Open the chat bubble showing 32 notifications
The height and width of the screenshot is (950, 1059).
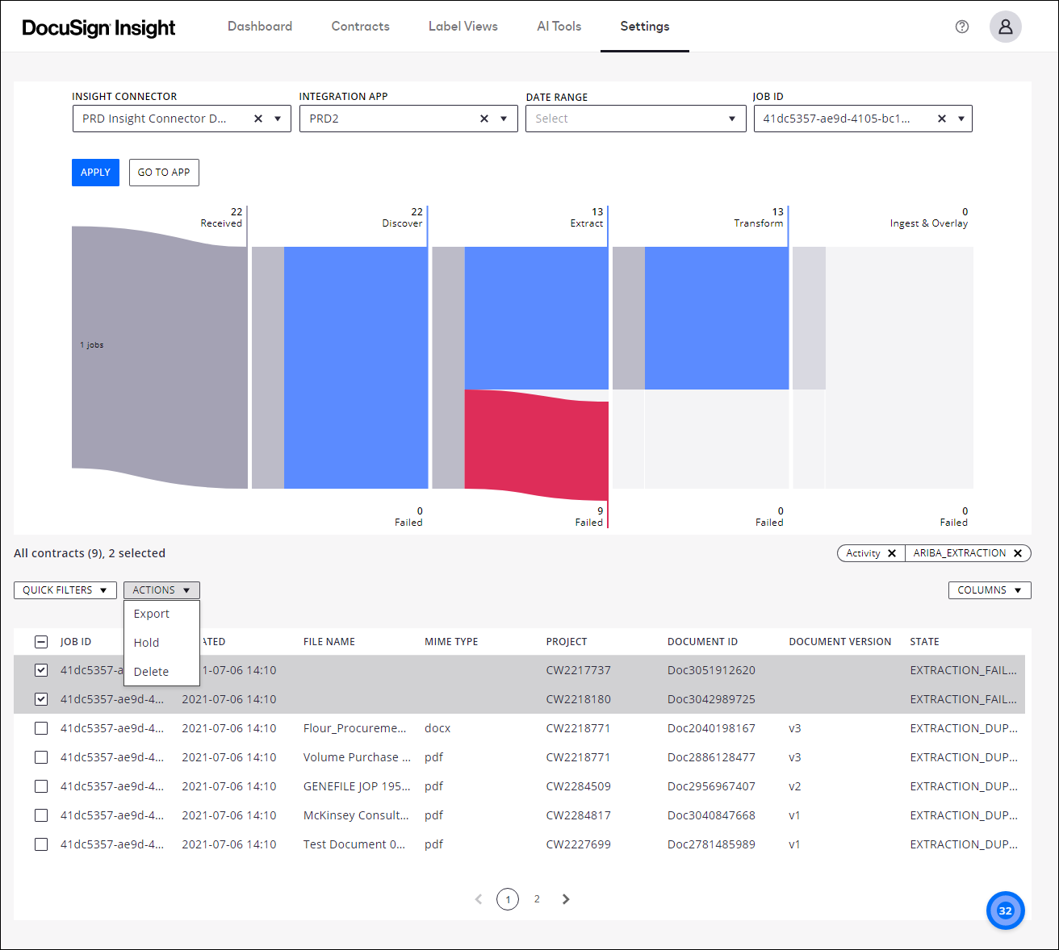tap(1005, 910)
